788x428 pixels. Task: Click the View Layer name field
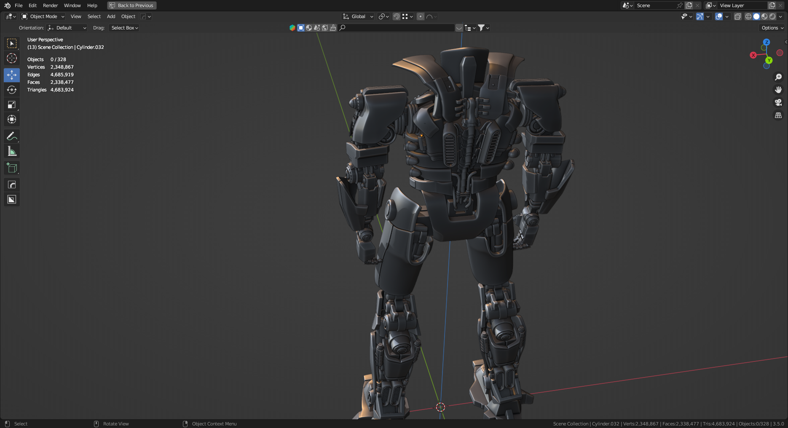[x=742, y=5]
